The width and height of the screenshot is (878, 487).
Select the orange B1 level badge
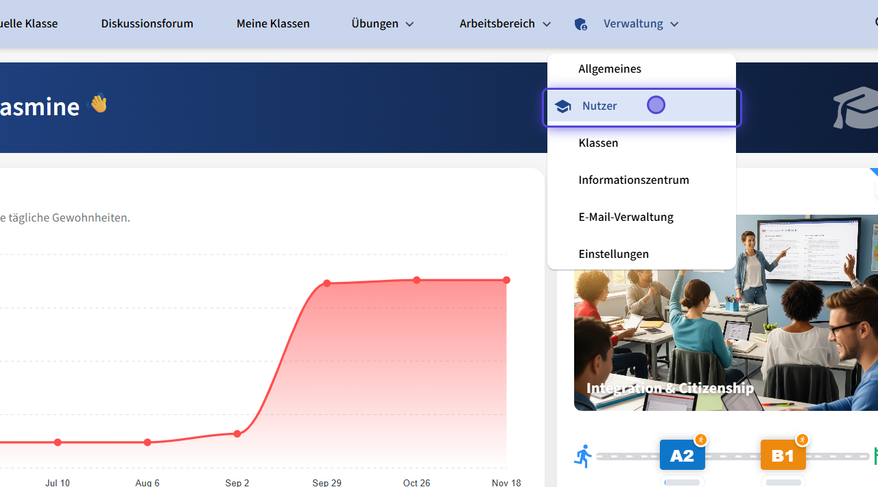pos(783,456)
